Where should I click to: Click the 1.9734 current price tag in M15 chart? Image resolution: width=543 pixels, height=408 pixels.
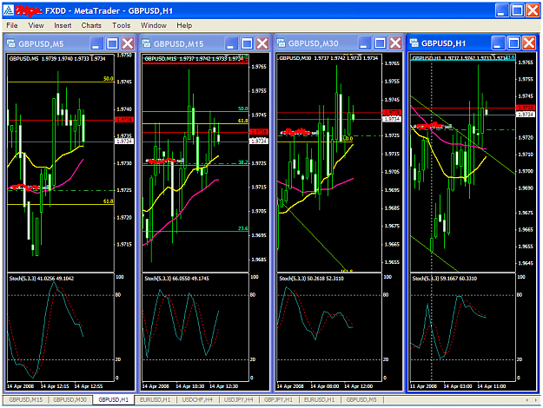pyautogui.click(x=259, y=141)
